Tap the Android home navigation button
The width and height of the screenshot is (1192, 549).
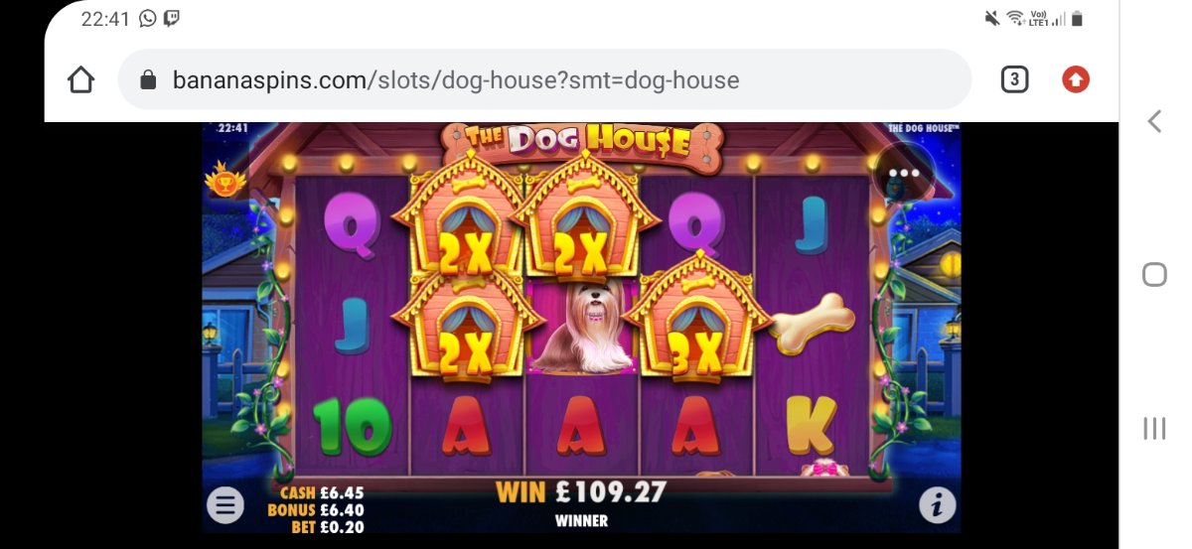point(1154,274)
